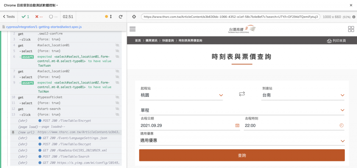The height and width of the screenshot is (168, 357).
Task: Toggle eye icon on final -click row
Action: [117, 114]
